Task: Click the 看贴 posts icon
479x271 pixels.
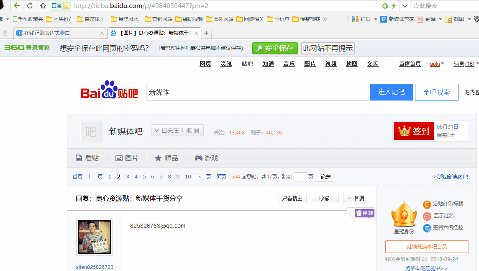Action: (x=79, y=158)
